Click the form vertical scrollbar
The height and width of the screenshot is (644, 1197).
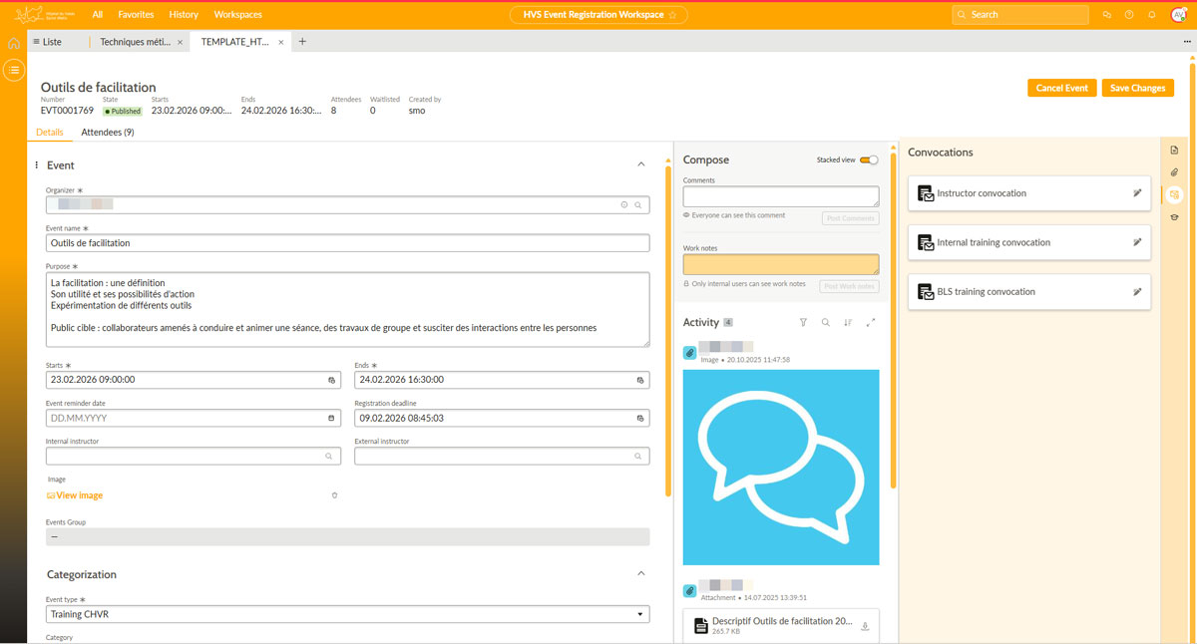(x=667, y=329)
